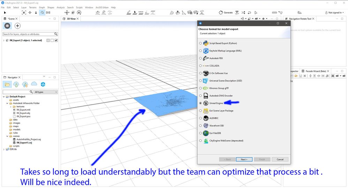Select the arrow Selection tool in the toolbar

pyautogui.click(x=5, y=13)
